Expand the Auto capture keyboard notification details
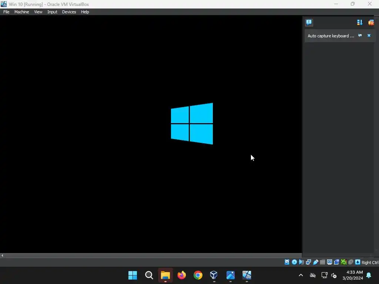The width and height of the screenshot is (379, 284). tap(360, 35)
